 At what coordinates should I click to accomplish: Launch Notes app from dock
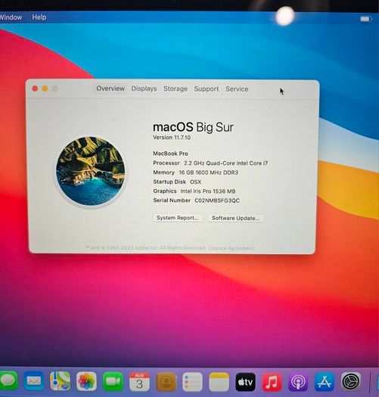219,382
